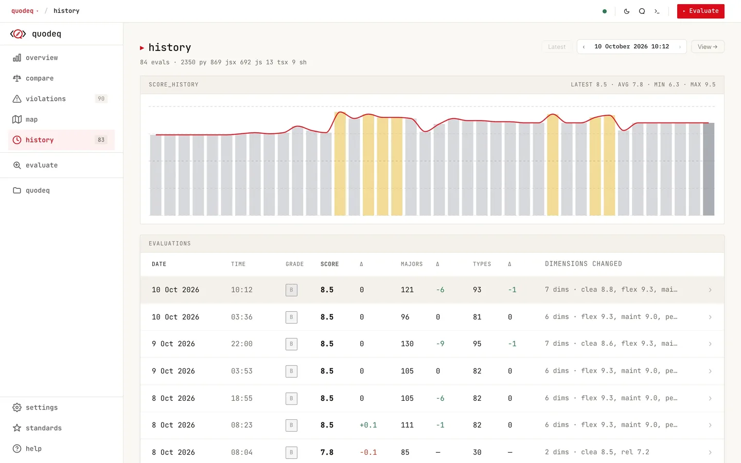Click the DIMENSIONS CHANGED column header
Screen dimensions: 741x463
coord(584,264)
